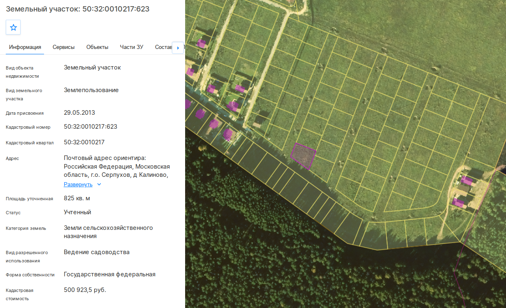Select the Части ЗУ tab
Screen dimensions: 506x308
point(132,47)
